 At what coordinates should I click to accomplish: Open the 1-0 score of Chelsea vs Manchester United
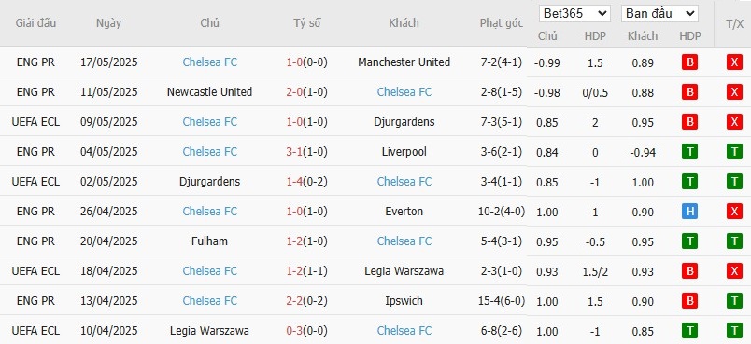pyautogui.click(x=294, y=62)
